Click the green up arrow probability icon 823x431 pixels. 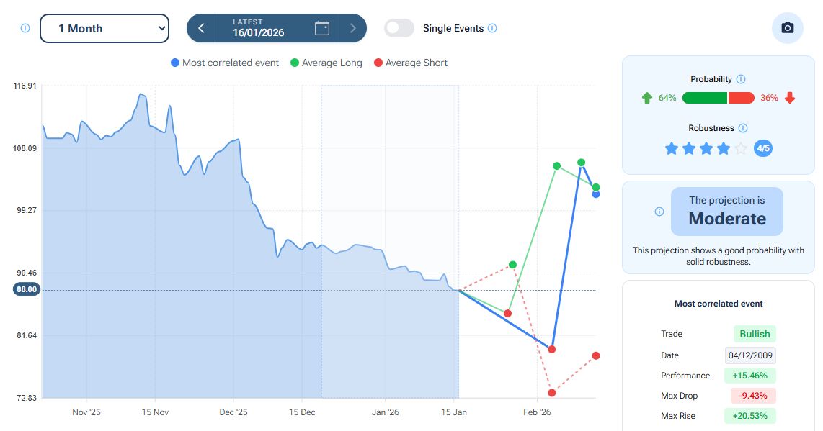click(646, 98)
